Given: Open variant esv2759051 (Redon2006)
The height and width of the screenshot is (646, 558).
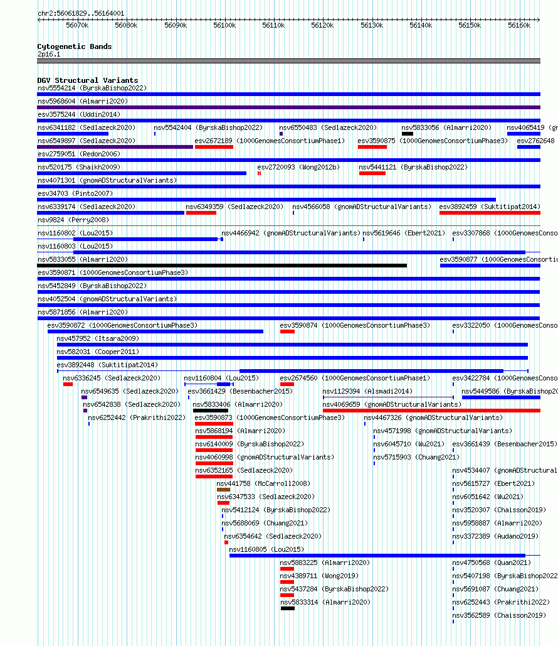Looking at the screenshot, I should 79,154.
